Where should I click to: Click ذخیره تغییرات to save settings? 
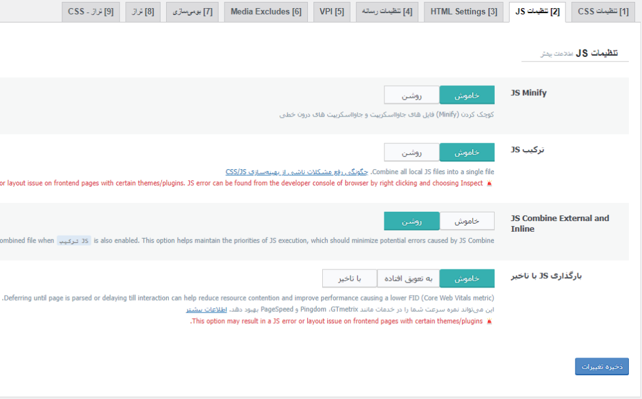[x=601, y=367]
